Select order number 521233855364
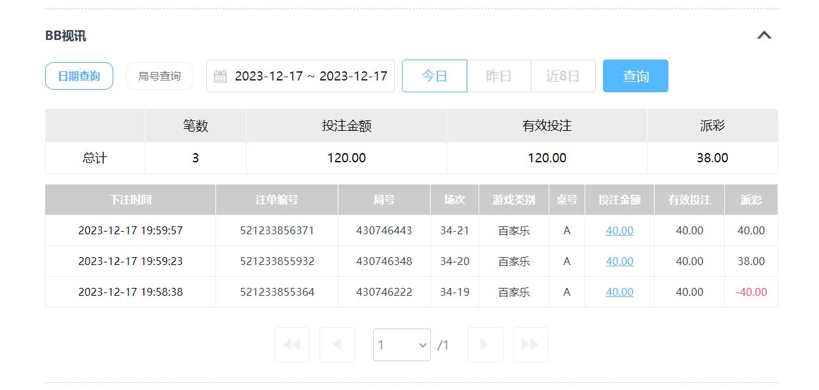 coord(277,292)
